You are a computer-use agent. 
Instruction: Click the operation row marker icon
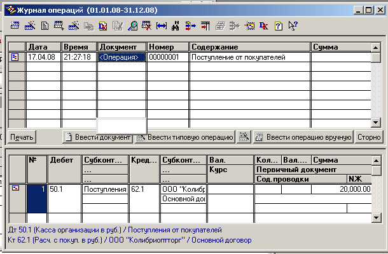pyautogui.click(x=15, y=57)
